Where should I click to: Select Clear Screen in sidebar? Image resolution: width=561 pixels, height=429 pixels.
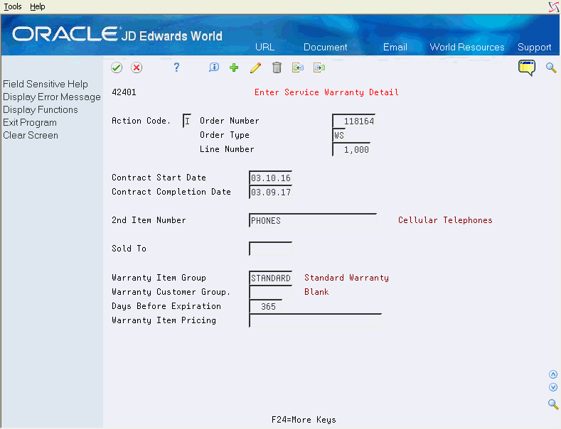[31, 136]
